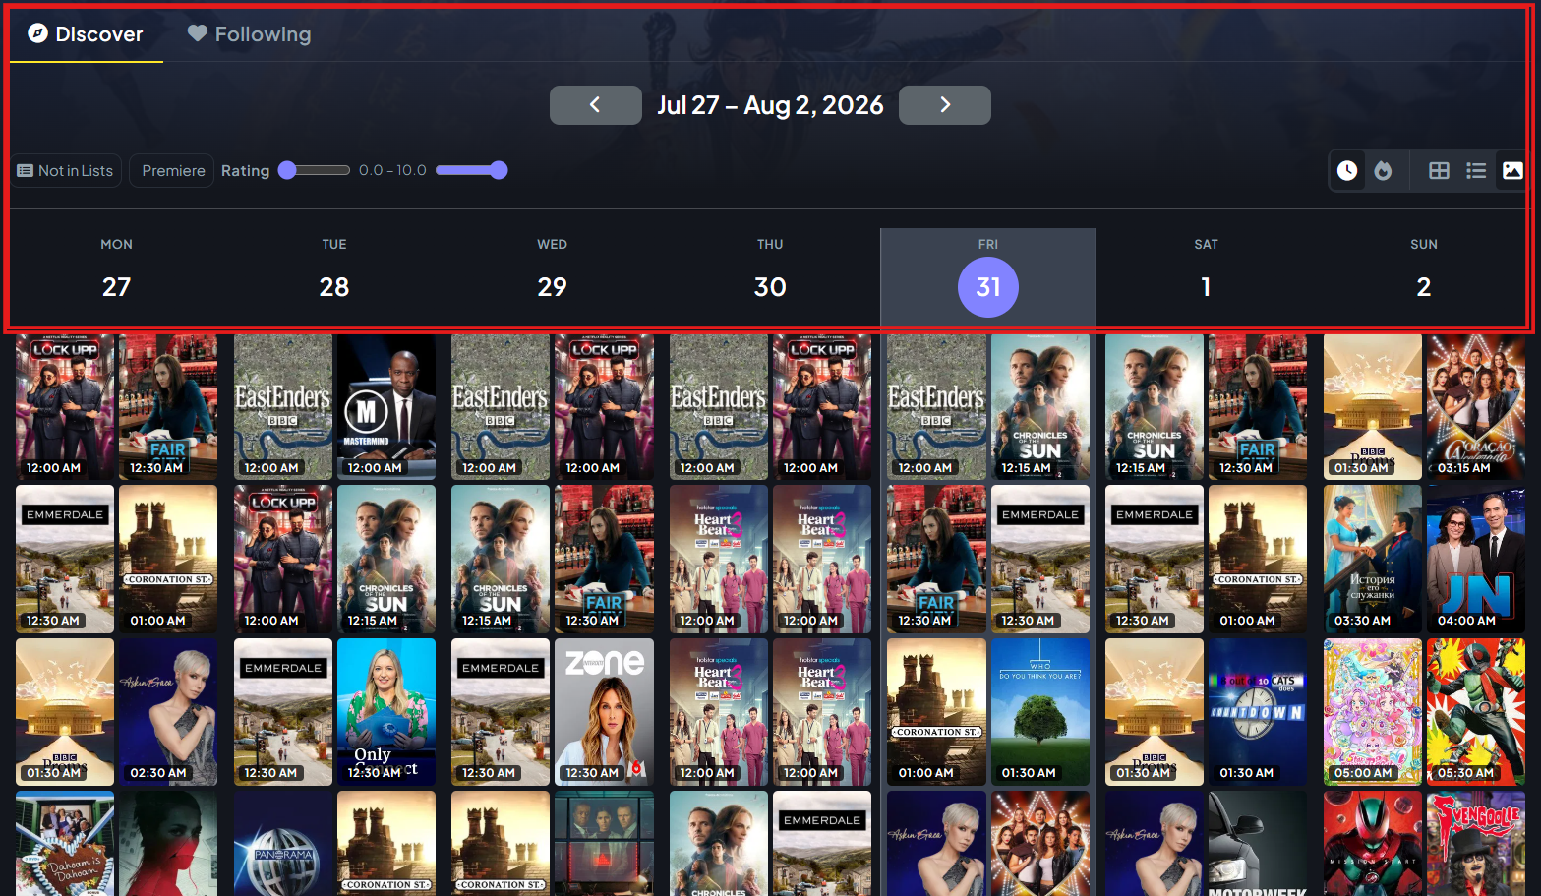
Task: Open Saturday's Fair City poster at 12:30 AM
Action: coord(1258,407)
